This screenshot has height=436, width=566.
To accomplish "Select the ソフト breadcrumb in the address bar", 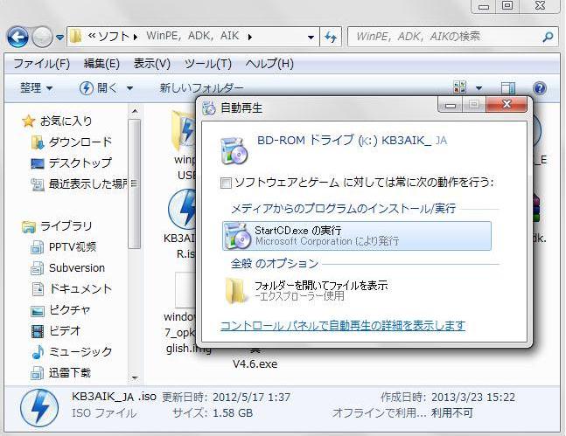I will (x=114, y=37).
